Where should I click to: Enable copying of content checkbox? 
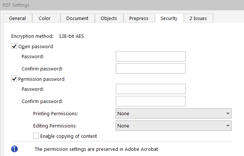36,136
